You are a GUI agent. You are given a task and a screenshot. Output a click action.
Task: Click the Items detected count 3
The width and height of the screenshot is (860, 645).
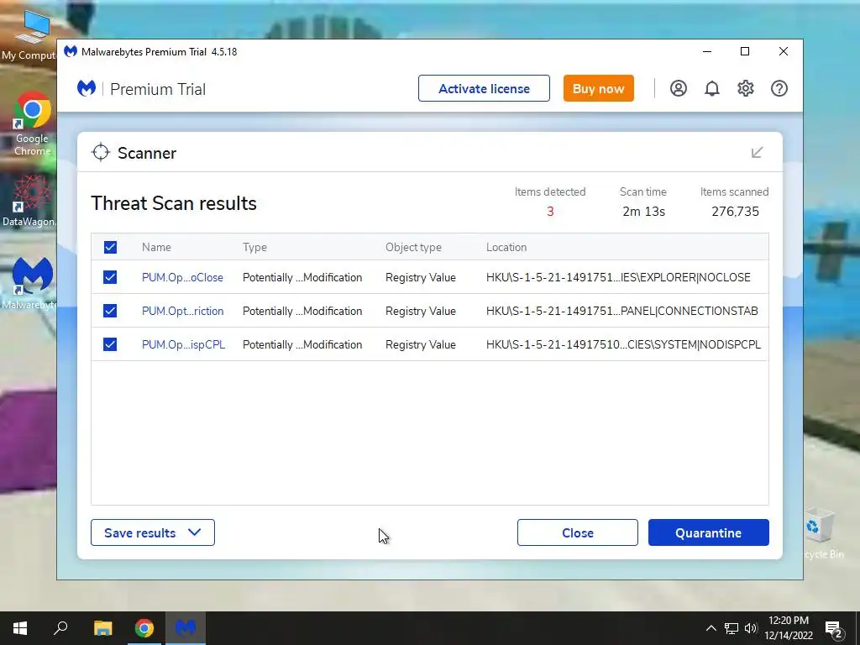pos(550,211)
